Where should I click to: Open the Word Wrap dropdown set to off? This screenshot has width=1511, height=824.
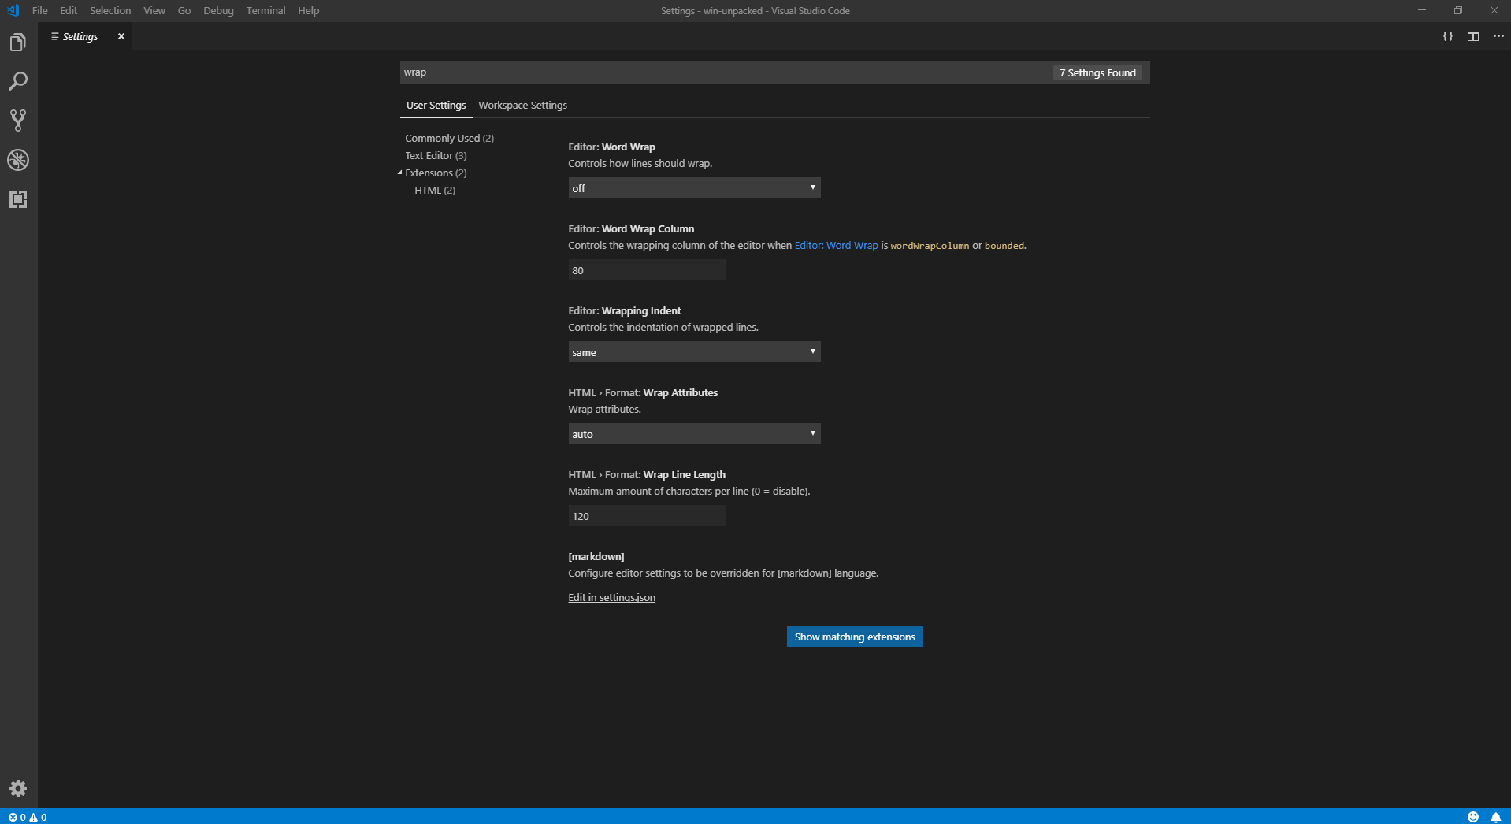point(694,187)
